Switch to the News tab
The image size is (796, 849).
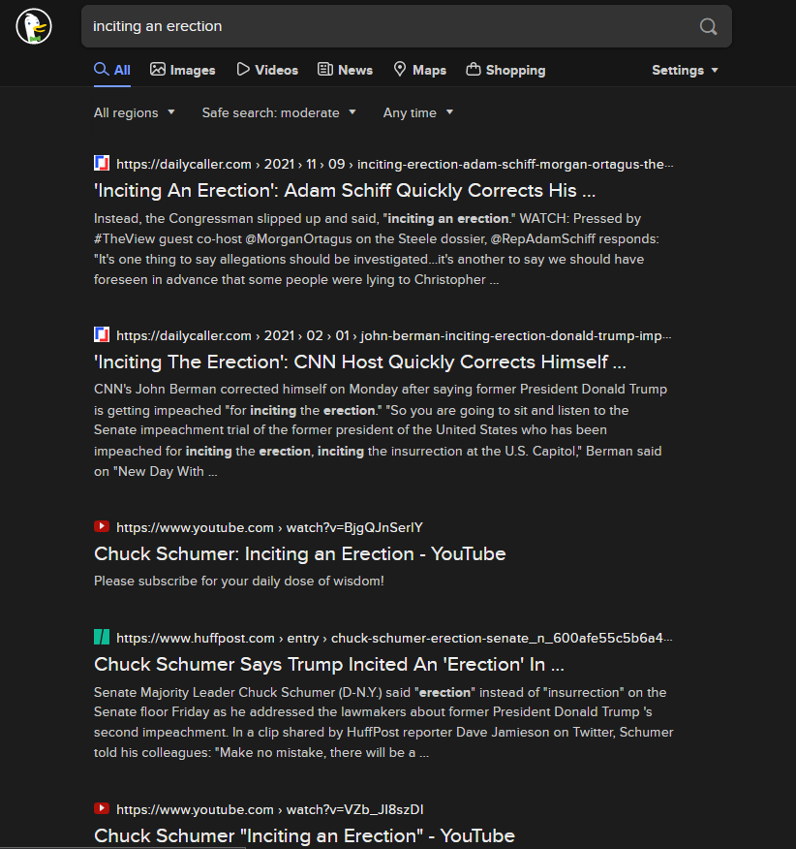pyautogui.click(x=346, y=70)
